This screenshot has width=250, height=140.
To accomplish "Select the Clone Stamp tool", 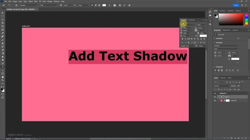I will pos(3,43).
